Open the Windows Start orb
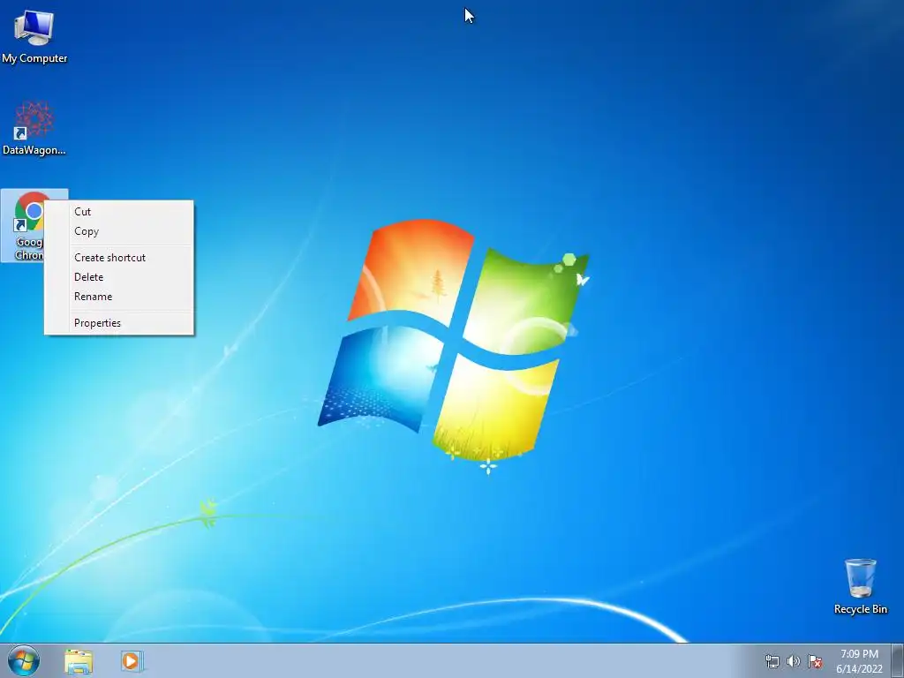 tap(24, 660)
